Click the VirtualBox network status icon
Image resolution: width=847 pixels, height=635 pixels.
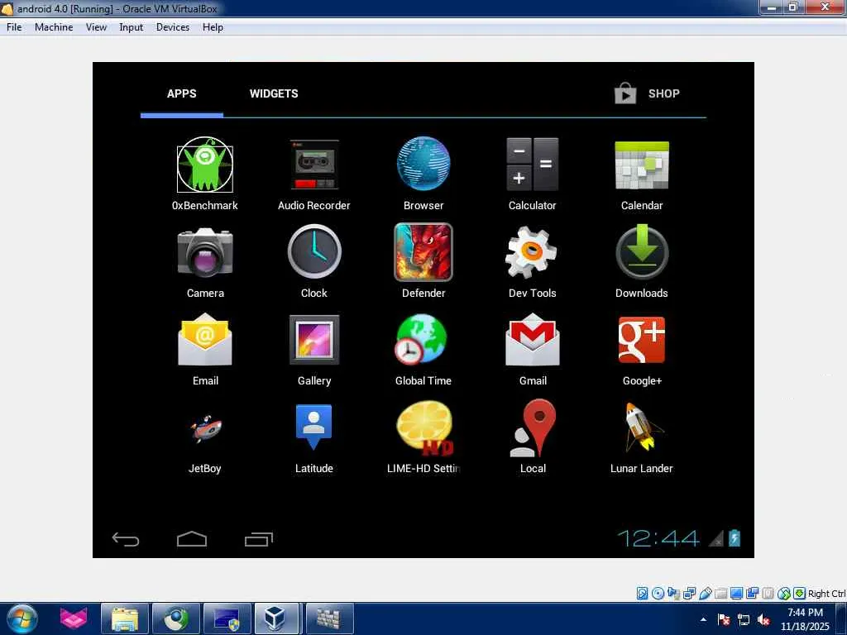689,594
